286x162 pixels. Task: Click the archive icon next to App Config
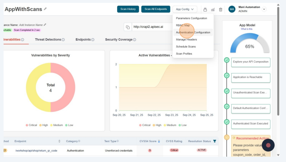205,10
